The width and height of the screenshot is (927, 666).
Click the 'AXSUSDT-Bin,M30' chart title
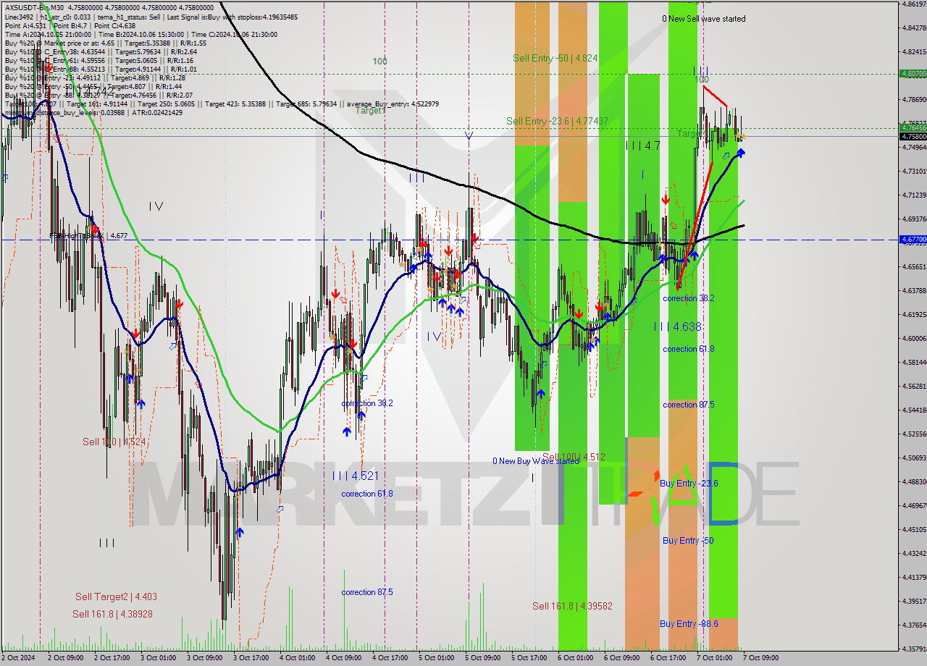[x=33, y=7]
